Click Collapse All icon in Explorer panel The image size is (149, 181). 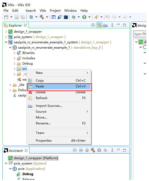[x=93, y=25]
